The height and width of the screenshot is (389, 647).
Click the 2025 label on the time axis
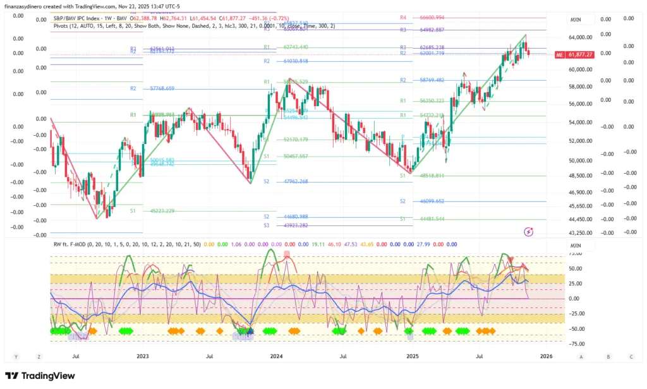[412, 356]
